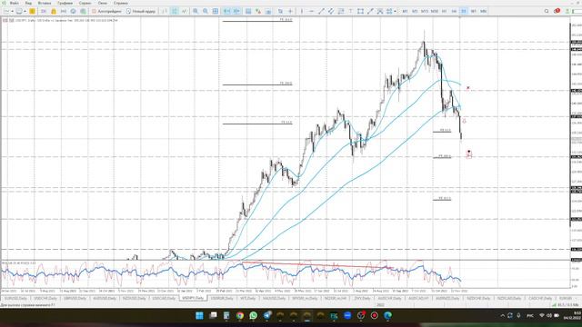Switch to WTI,Daily chart tab

click(x=247, y=298)
